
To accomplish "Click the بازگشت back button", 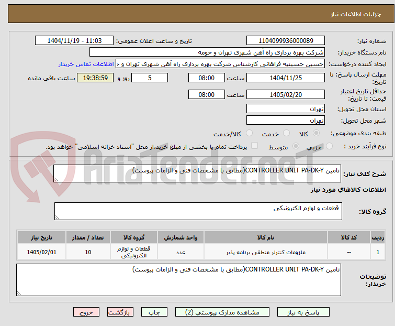I will tap(120, 312).
